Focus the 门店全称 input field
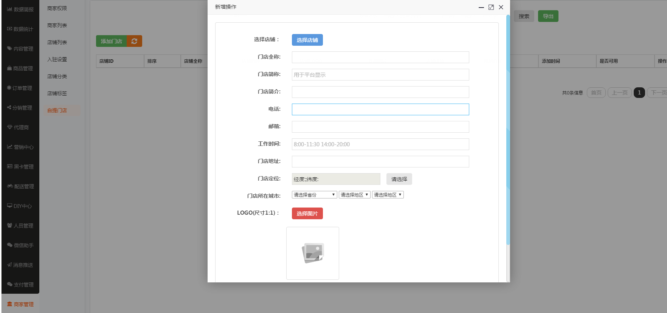667x313 pixels. pos(380,57)
